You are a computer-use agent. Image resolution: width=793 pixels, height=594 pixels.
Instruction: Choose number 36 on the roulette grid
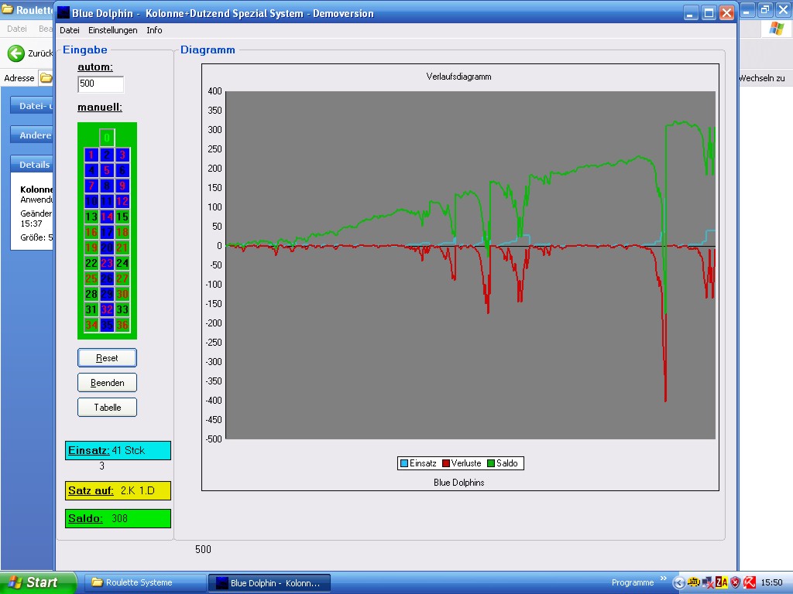point(122,326)
